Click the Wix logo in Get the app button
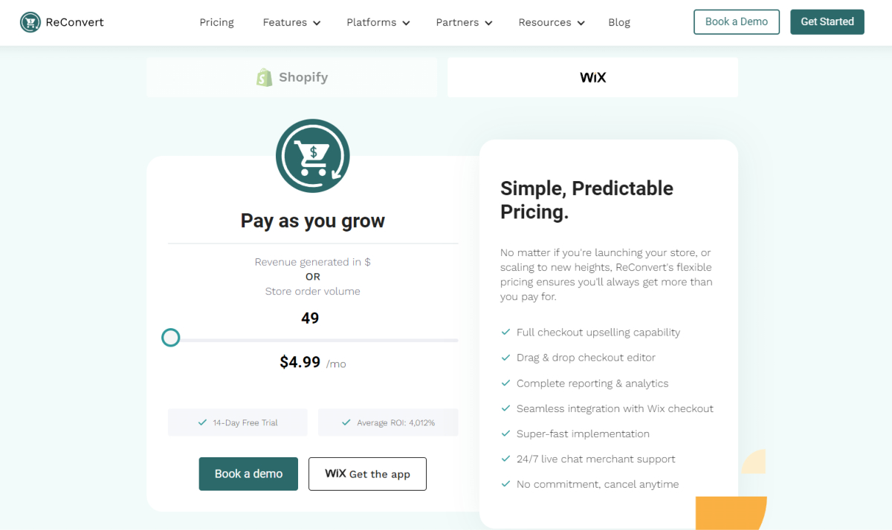 point(335,474)
